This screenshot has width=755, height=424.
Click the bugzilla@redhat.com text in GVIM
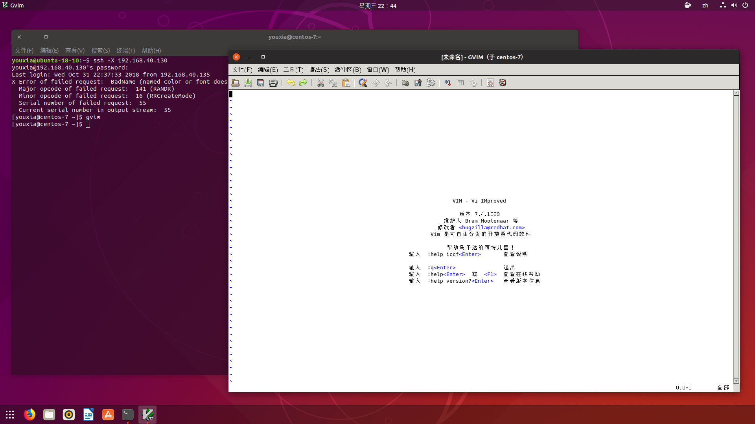click(492, 228)
